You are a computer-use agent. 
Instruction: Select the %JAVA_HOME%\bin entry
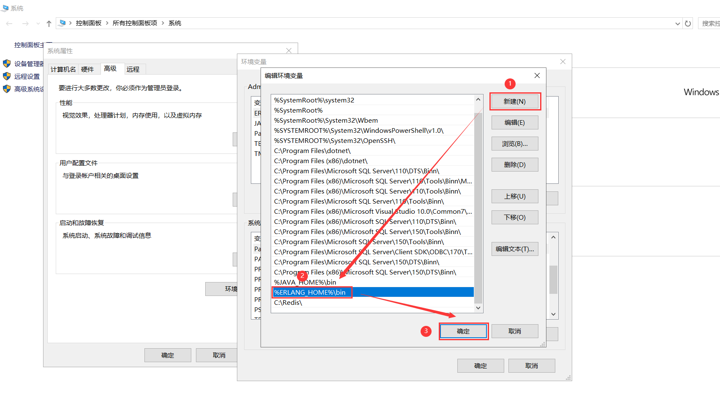coord(372,282)
